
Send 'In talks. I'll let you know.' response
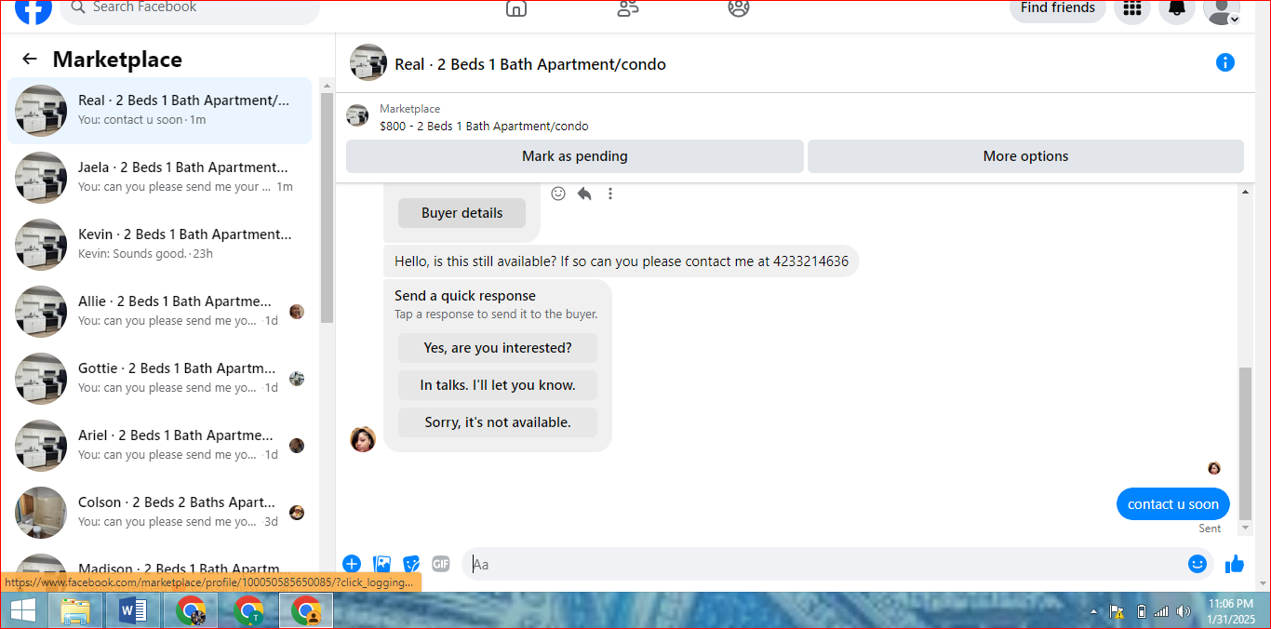(498, 385)
